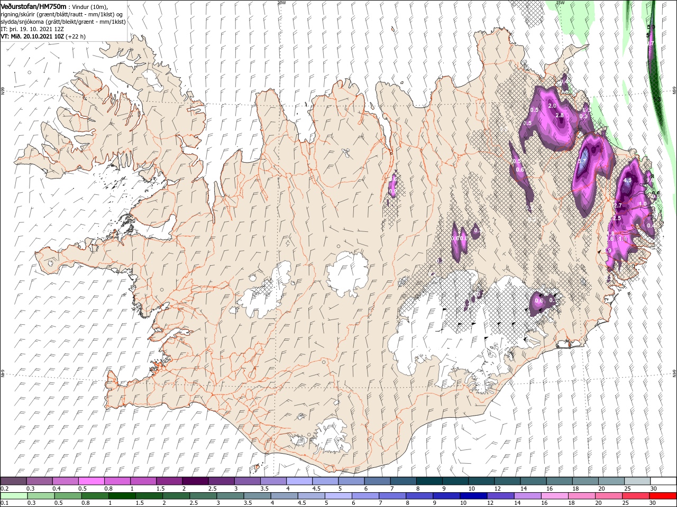The height and width of the screenshot is (507, 677).
Task: Click the '15W' longitude label at the top edge
Action: pos(560,3)
